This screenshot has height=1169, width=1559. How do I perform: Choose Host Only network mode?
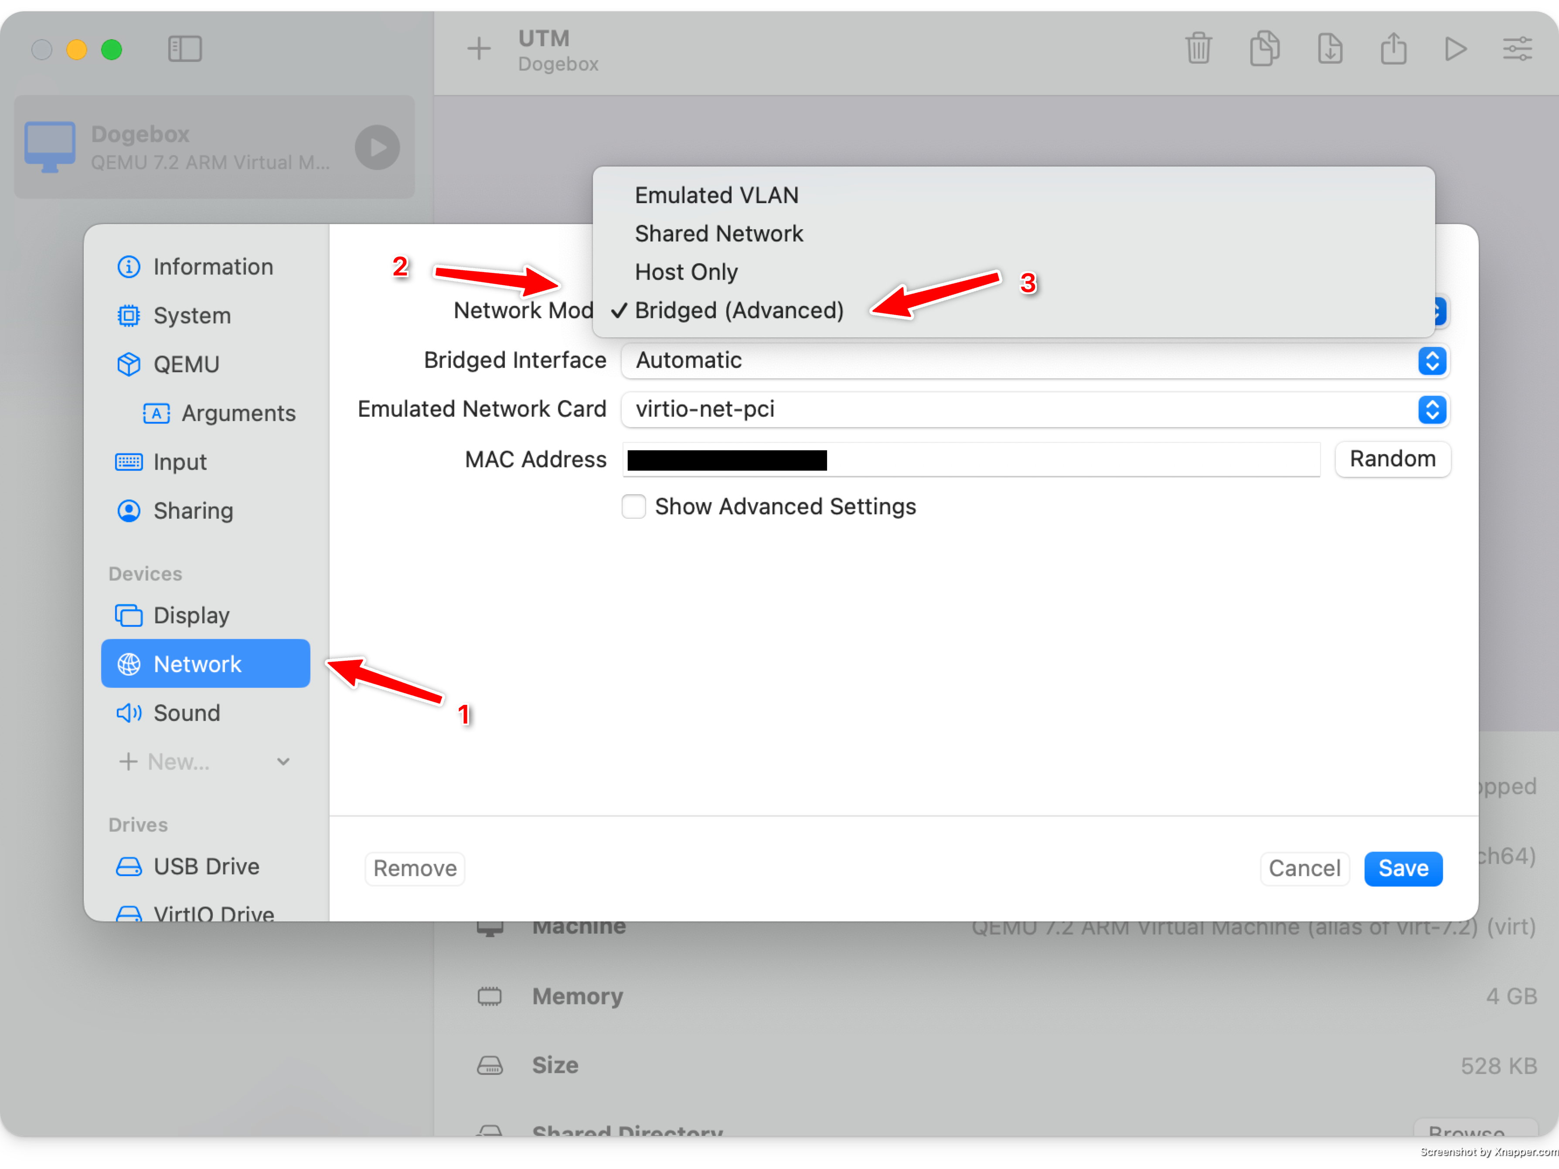click(1013, 272)
